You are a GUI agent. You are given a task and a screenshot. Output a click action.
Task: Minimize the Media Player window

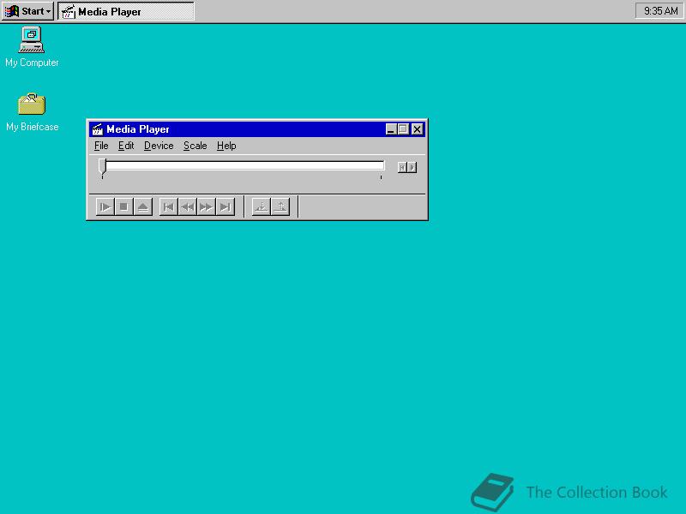click(x=391, y=129)
